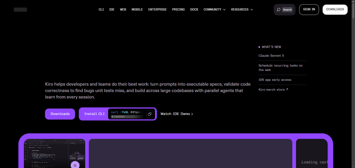Open Schedule recurring tasks on the web
Viewport: 355px width, 168px height.
coord(280,68)
